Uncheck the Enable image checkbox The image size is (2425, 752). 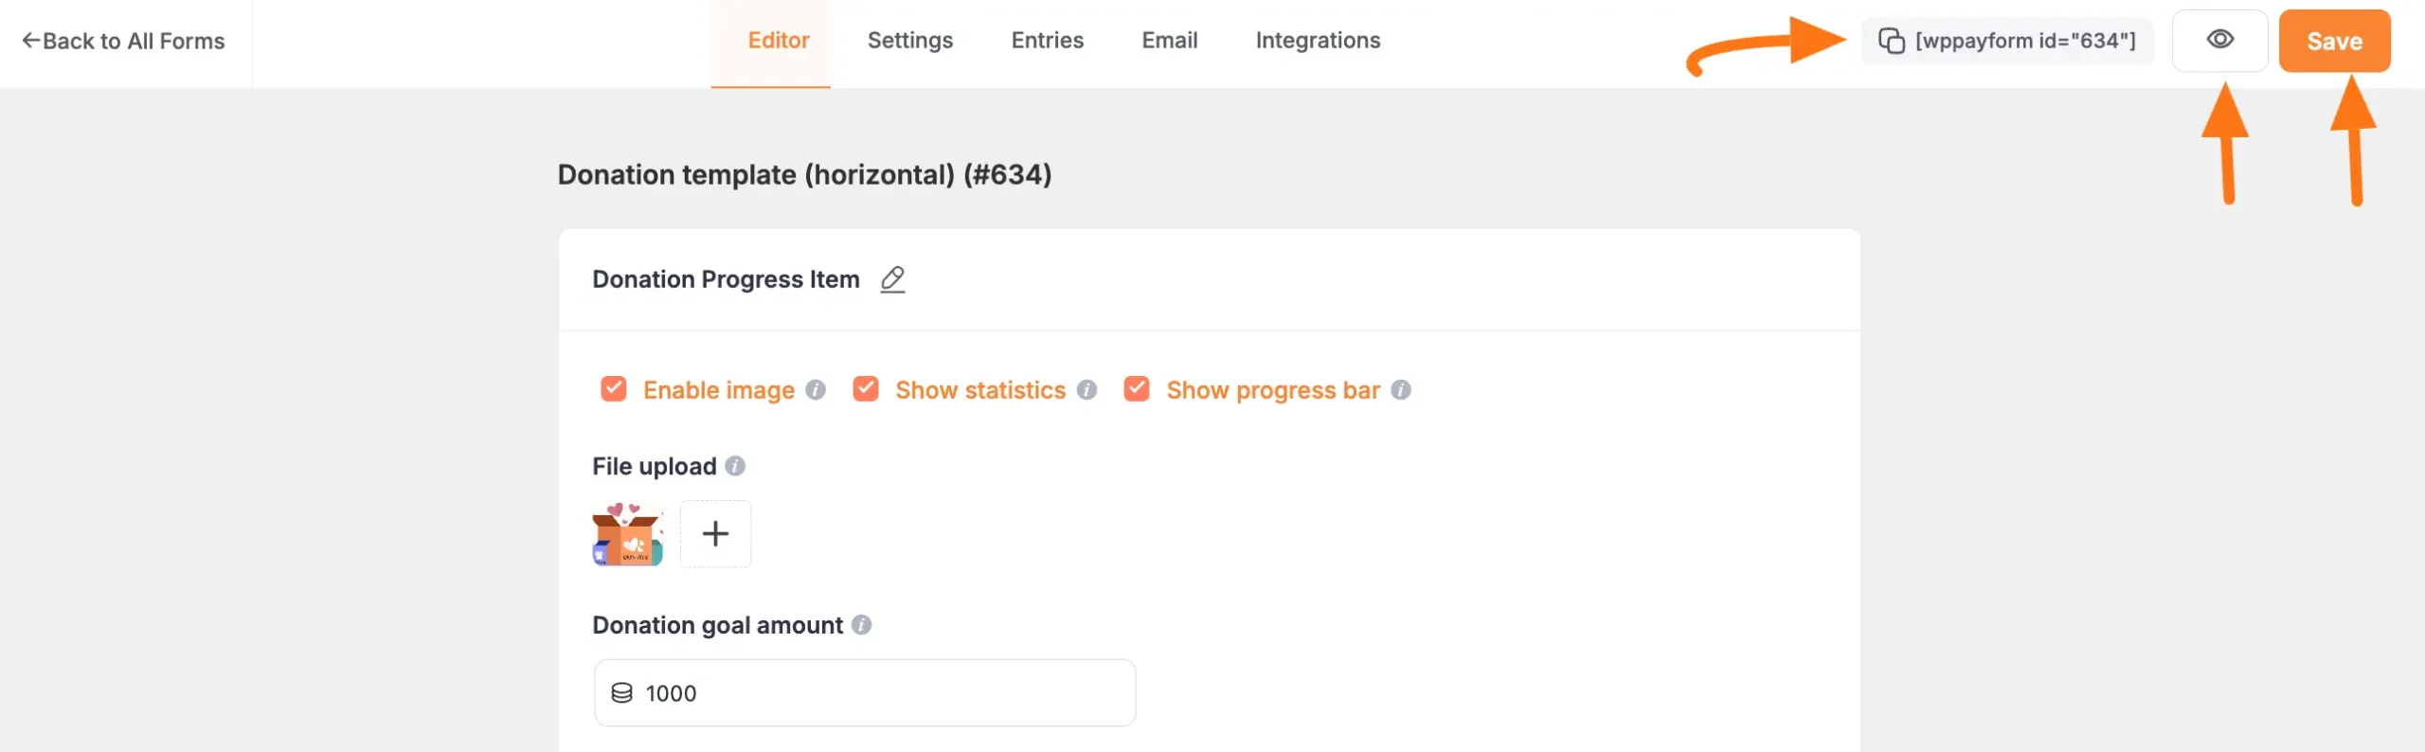[x=613, y=389]
